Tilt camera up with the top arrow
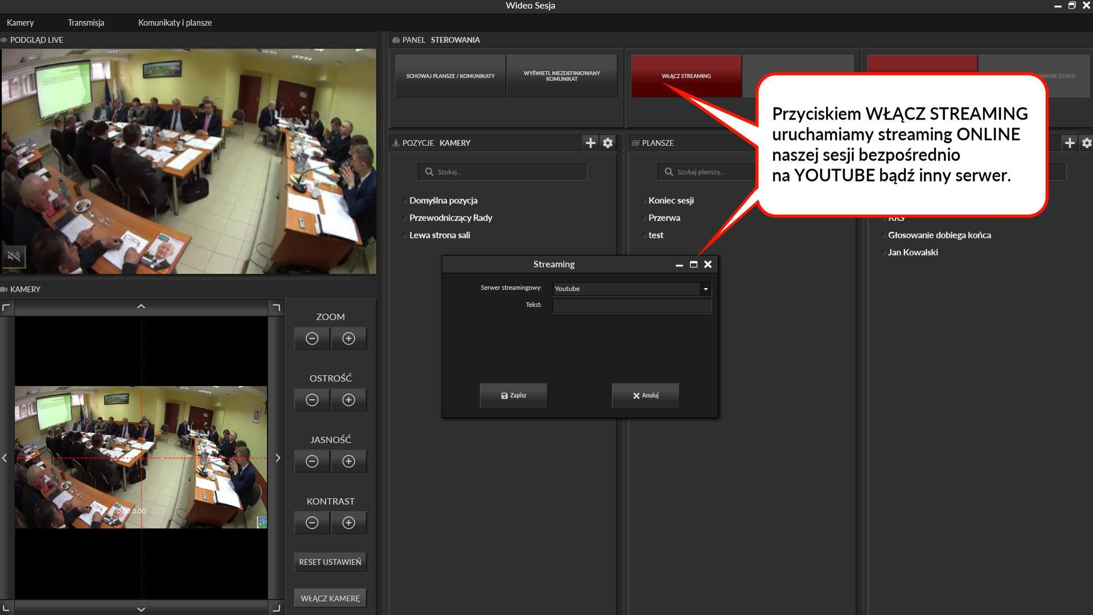This screenshot has height=615, width=1093. tap(141, 307)
